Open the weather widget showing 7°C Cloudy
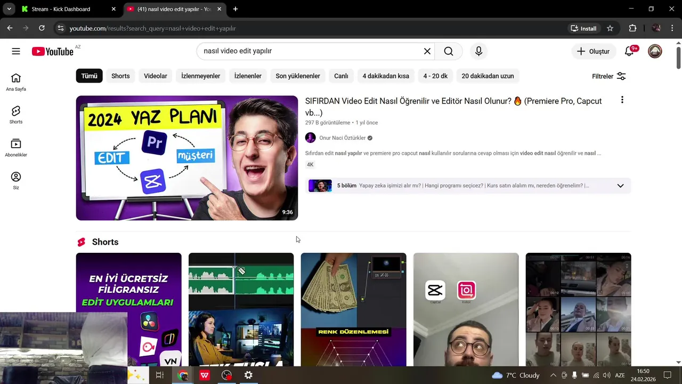This screenshot has height=384, width=682. pos(515,375)
